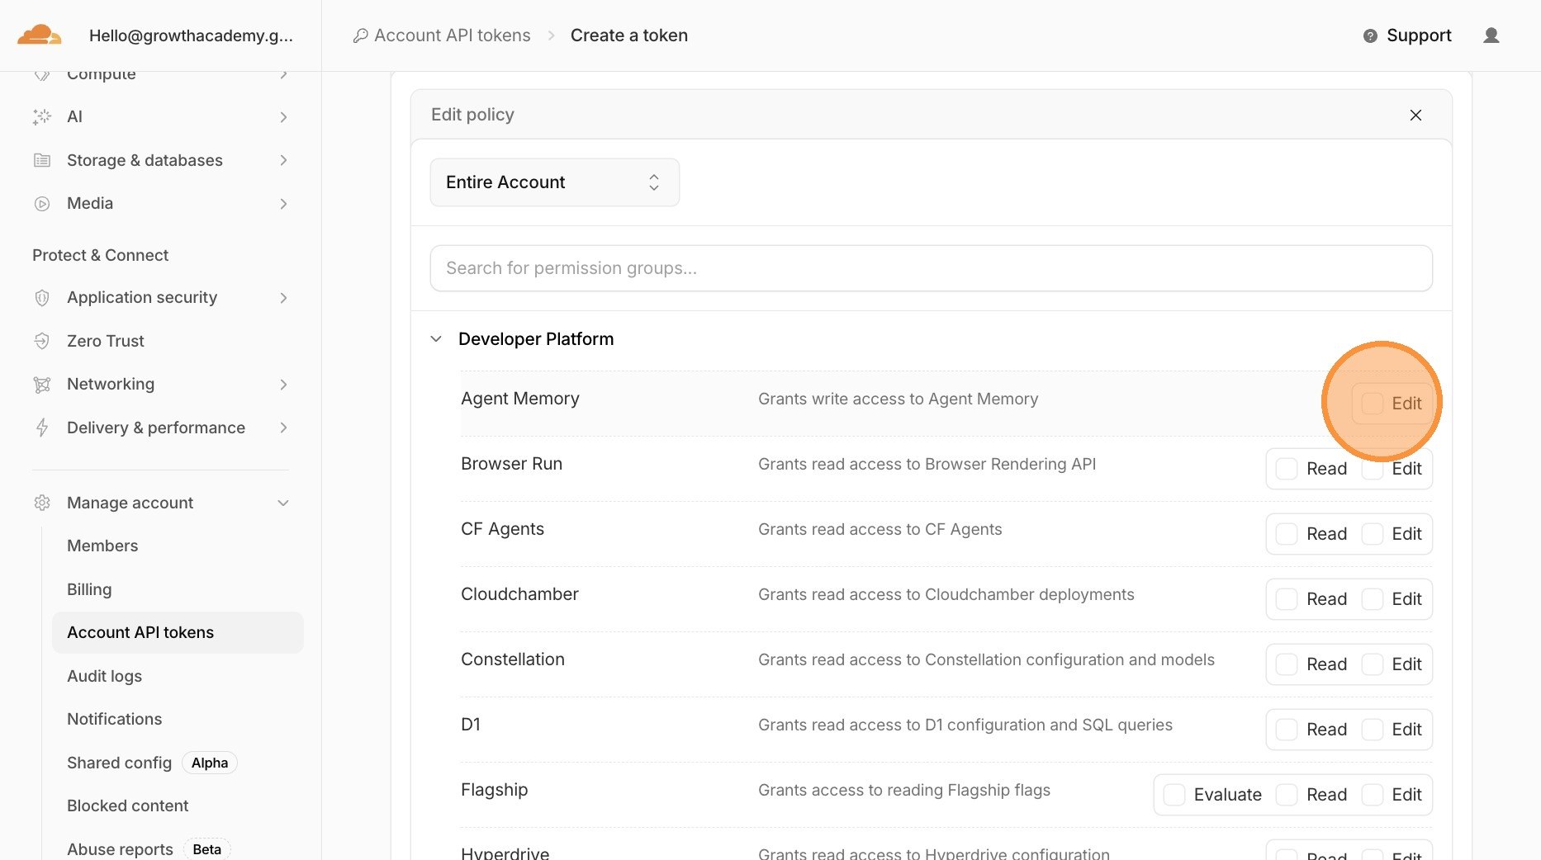The width and height of the screenshot is (1541, 860).
Task: Expand Storage & databases chevron
Action: tap(283, 160)
